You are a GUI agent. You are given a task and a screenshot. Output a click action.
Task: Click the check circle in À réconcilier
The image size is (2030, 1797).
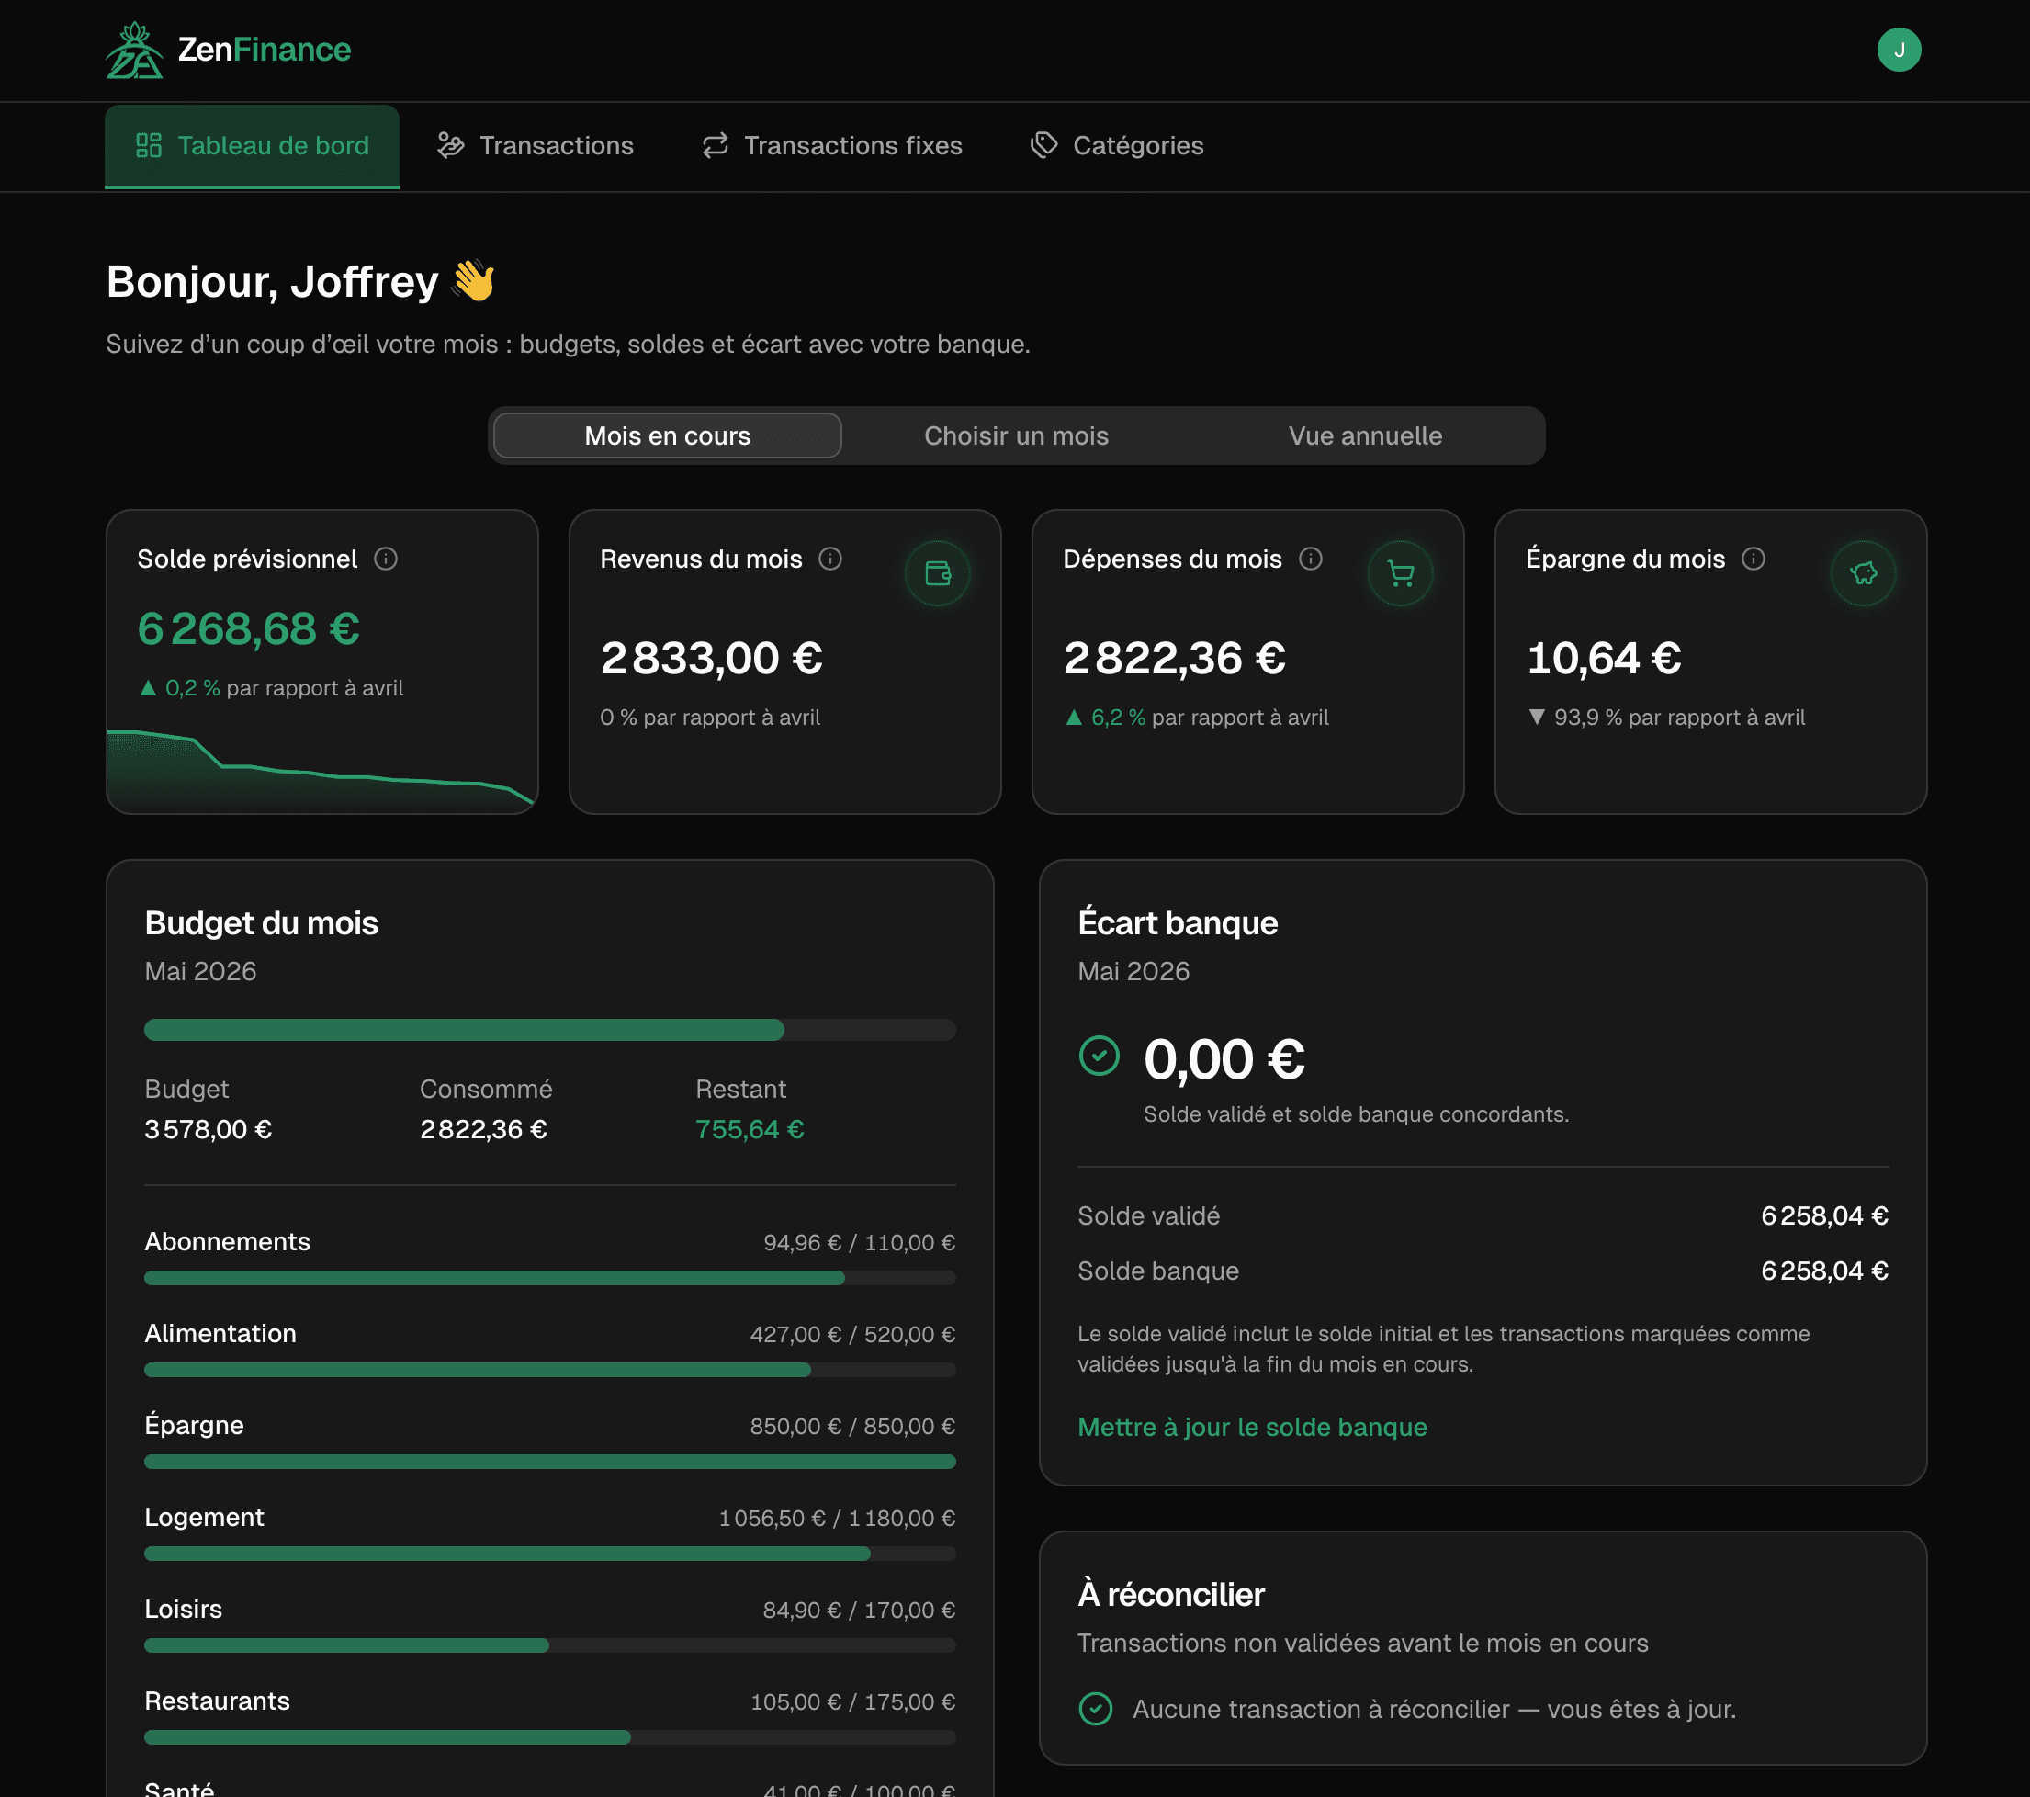tap(1096, 1709)
